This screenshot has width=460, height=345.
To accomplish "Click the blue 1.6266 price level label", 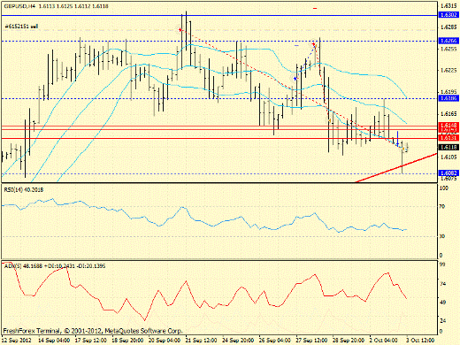I will pyautogui.click(x=448, y=41).
